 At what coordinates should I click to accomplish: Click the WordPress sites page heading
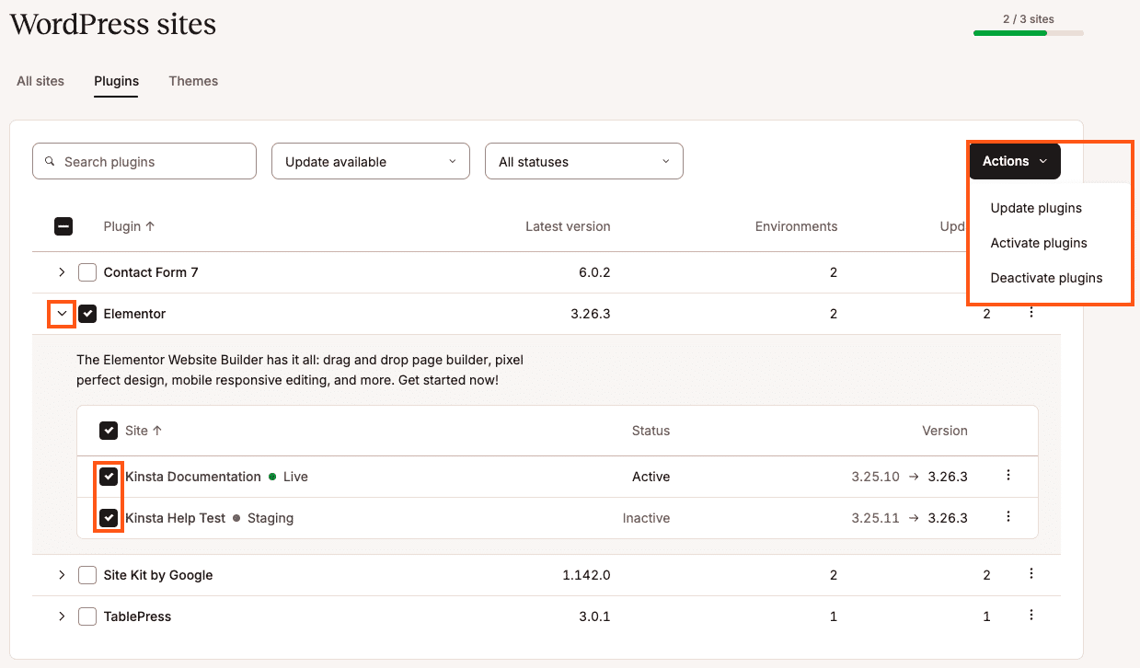113,24
